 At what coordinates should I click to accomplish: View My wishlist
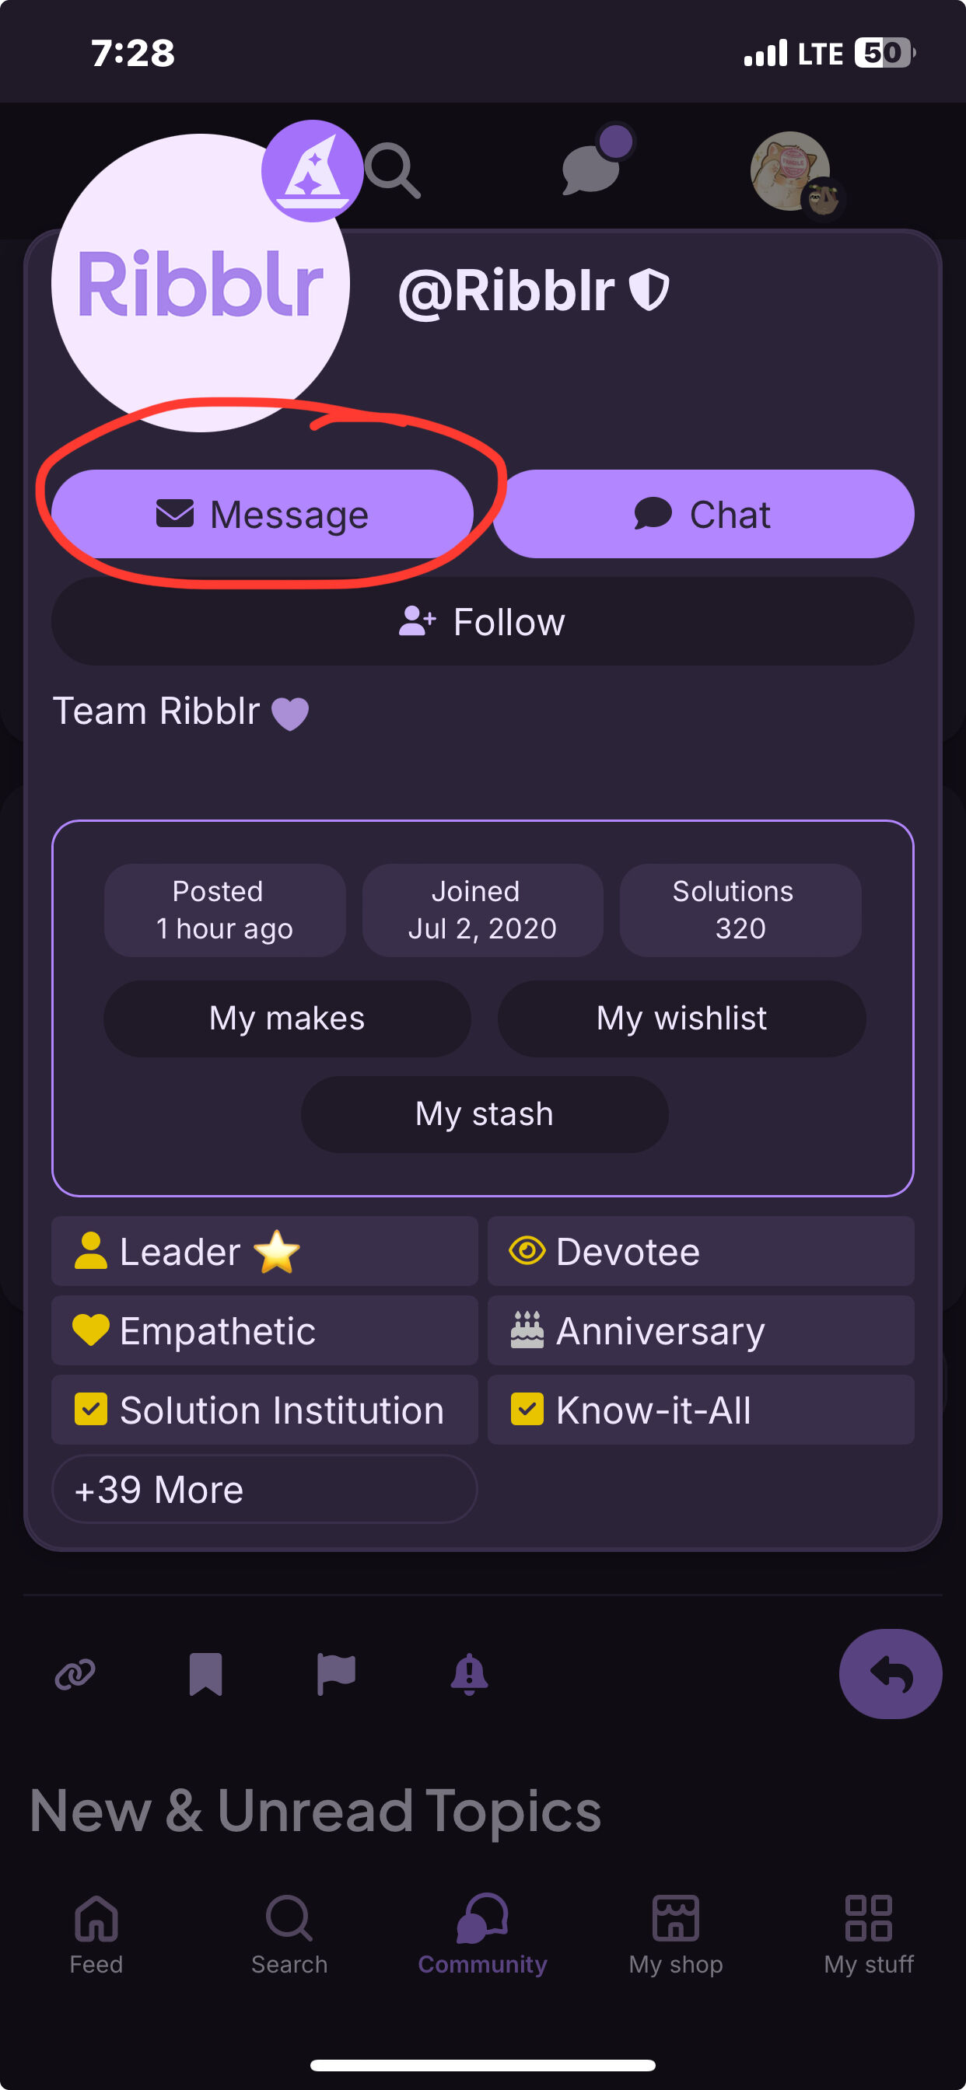(681, 1019)
